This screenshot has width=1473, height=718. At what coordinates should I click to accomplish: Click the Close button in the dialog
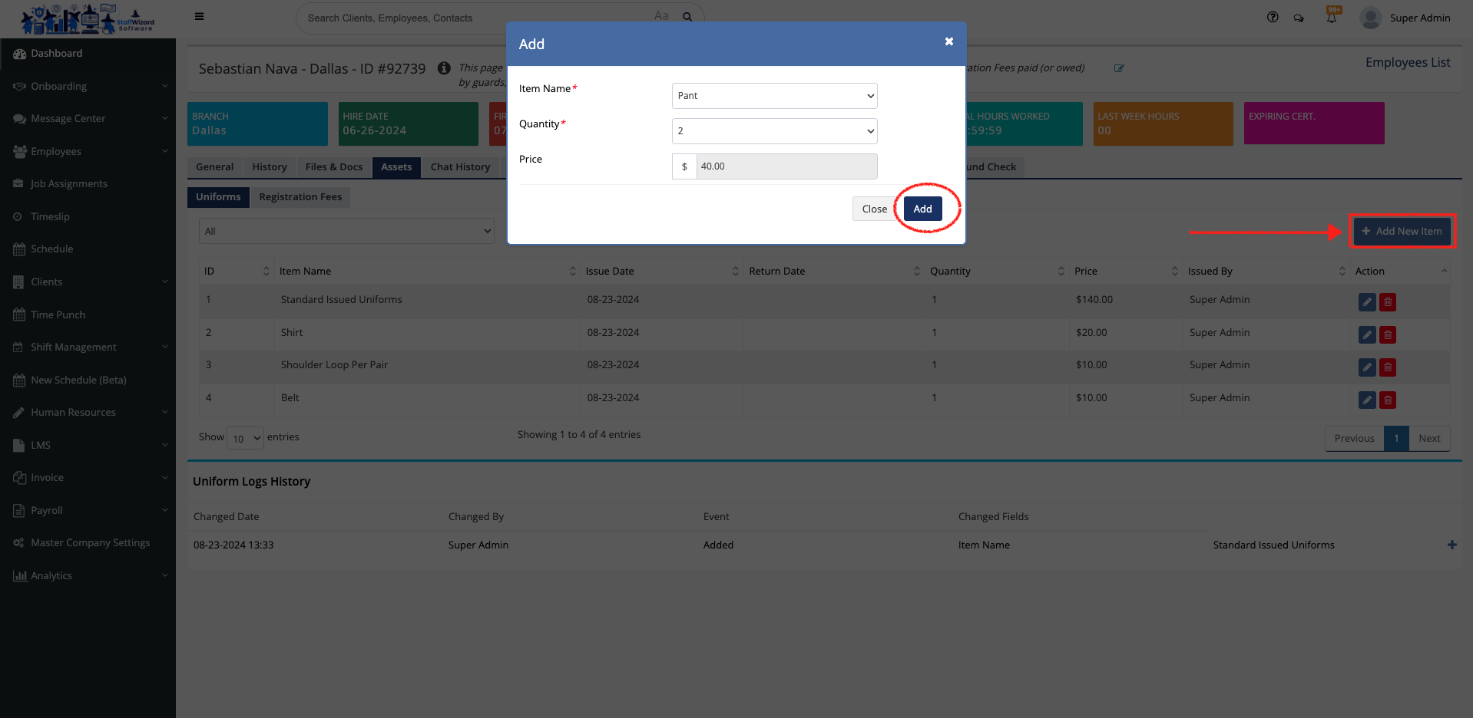pyautogui.click(x=874, y=209)
